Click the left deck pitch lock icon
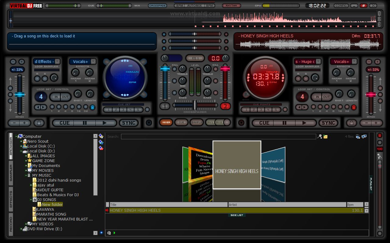The image size is (390, 243). click(38, 123)
